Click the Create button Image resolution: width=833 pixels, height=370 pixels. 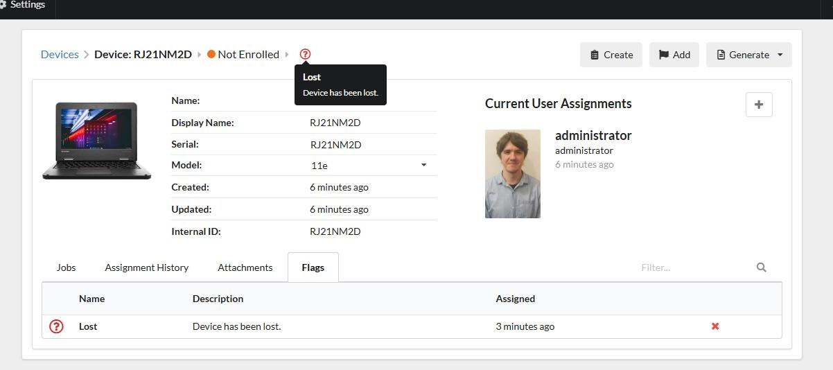(611, 55)
